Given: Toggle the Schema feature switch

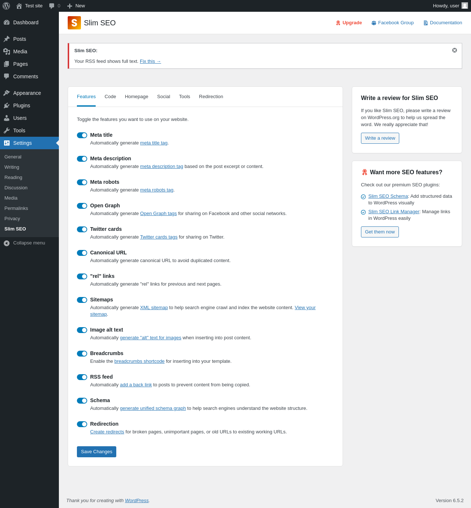Looking at the screenshot, I should (x=82, y=401).
